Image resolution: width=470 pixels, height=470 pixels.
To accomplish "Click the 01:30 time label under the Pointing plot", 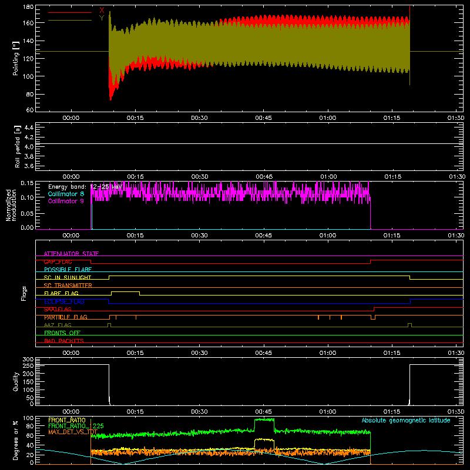I will [x=456, y=118].
